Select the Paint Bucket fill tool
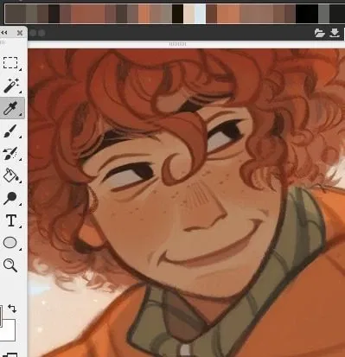 [x=11, y=175]
